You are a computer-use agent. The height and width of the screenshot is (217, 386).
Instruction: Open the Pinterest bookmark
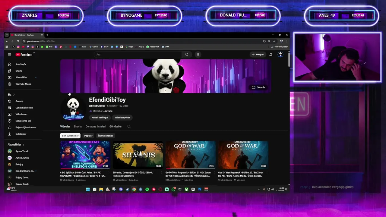[x=61, y=47]
